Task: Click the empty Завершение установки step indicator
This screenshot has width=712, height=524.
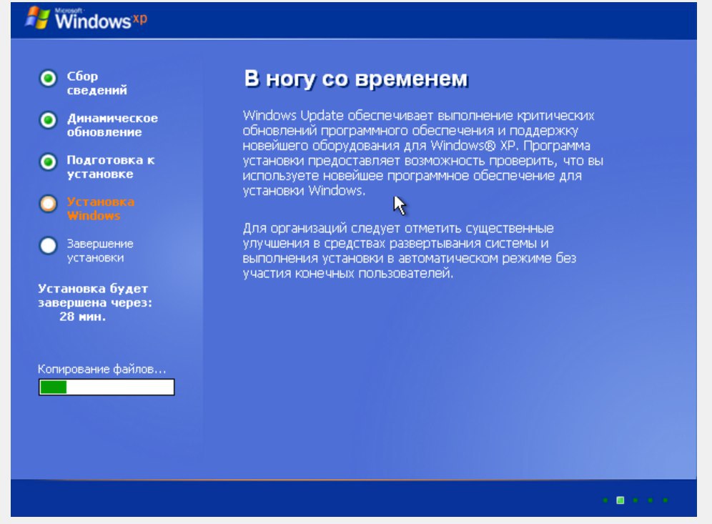Action: tap(48, 245)
